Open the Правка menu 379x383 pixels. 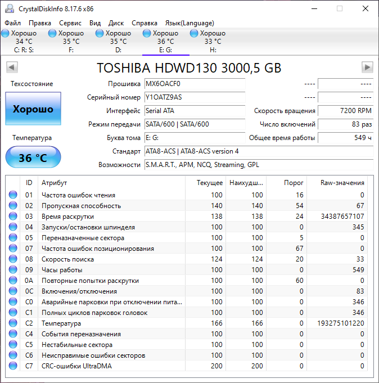pyautogui.click(x=40, y=23)
